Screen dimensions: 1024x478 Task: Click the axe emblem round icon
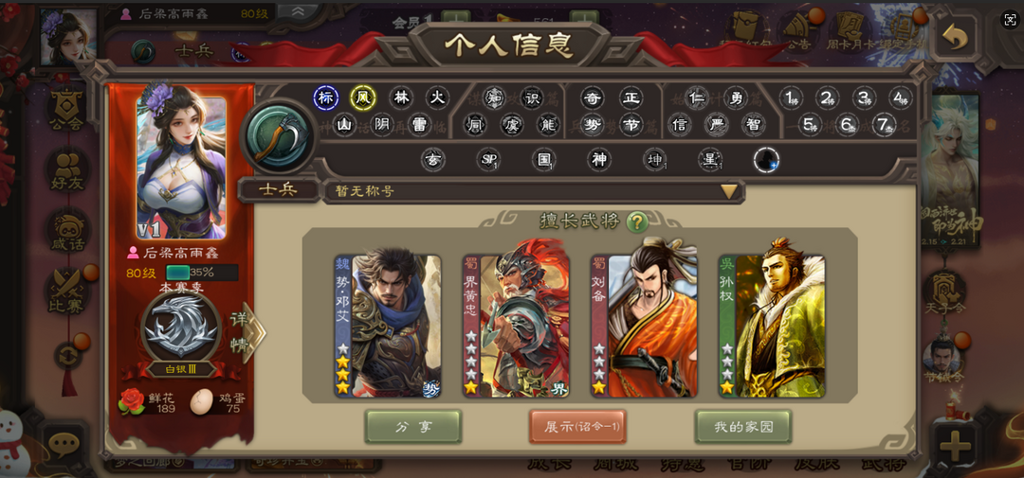click(x=278, y=135)
